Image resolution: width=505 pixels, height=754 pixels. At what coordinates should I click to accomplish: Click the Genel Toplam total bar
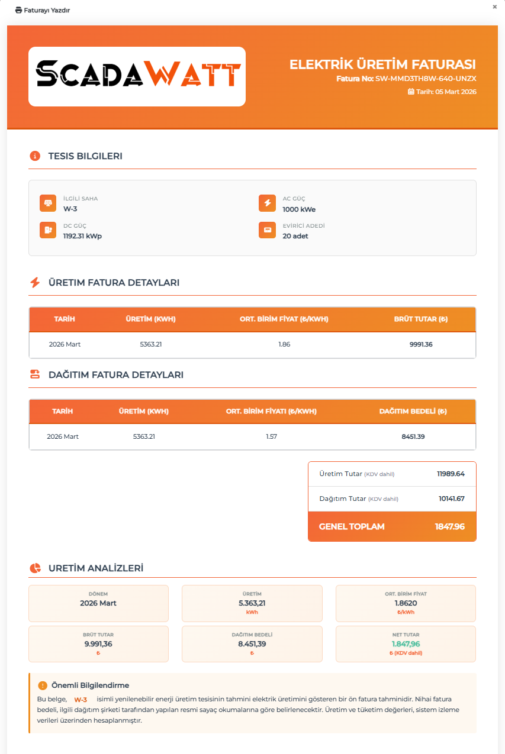pyautogui.click(x=392, y=526)
